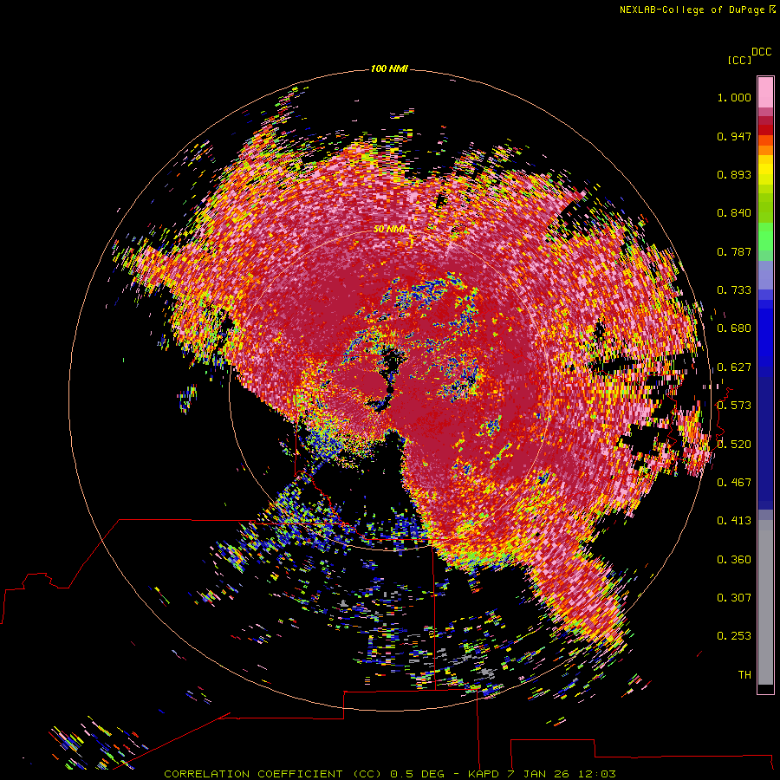780x780 pixels.
Task: Select the 0.947 legend value
Action: [x=734, y=136]
